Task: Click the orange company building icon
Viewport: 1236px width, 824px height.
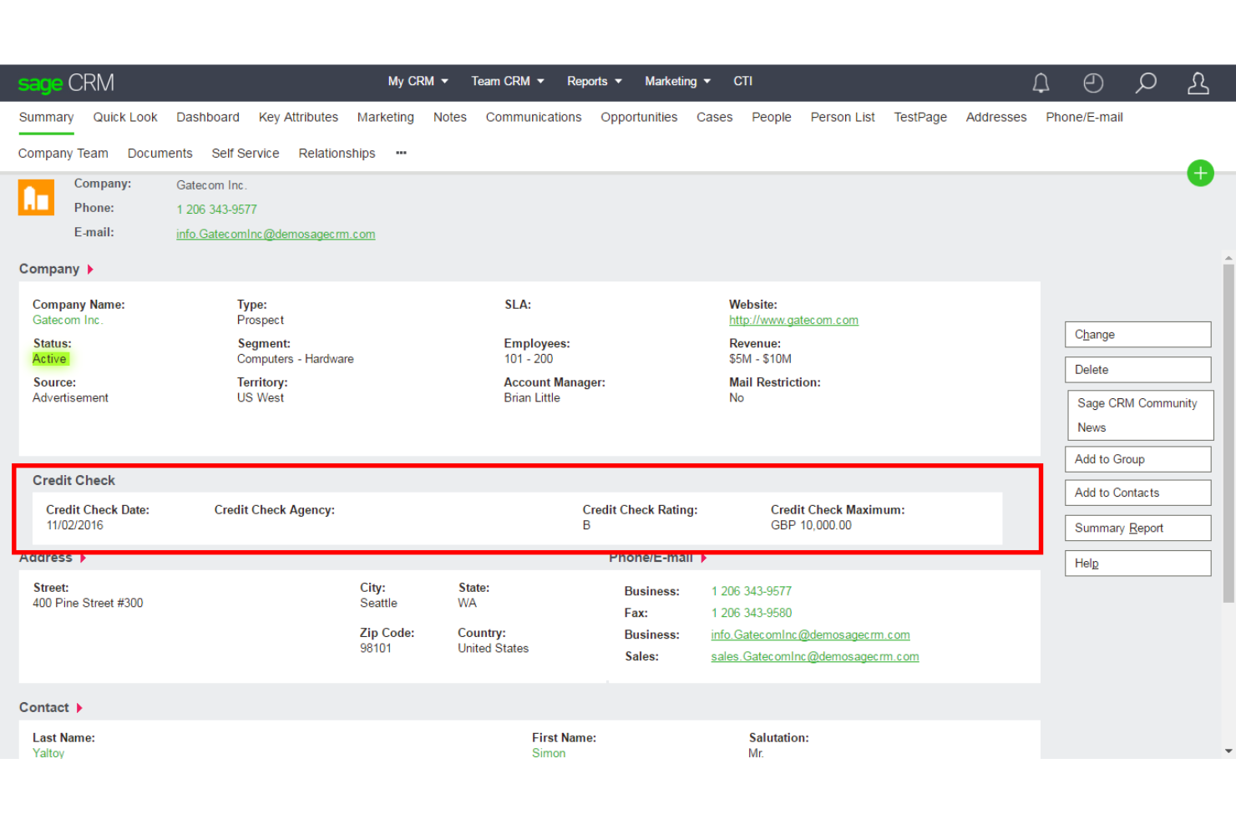Action: [36, 197]
